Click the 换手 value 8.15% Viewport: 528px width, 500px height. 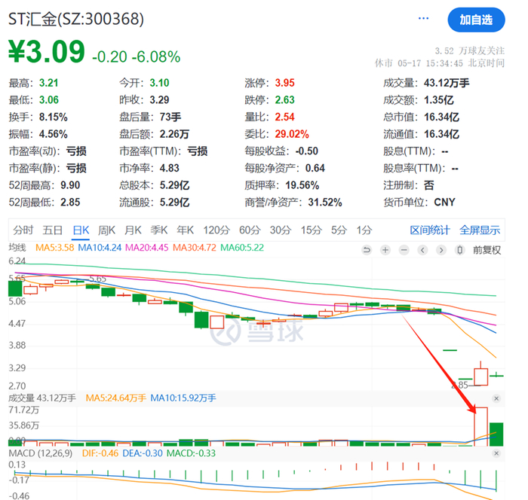(x=54, y=117)
